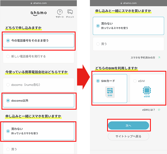The width and height of the screenshot is (167, 154).
Task: Go to home via the ahamo logo
Action: click(x=39, y=13)
